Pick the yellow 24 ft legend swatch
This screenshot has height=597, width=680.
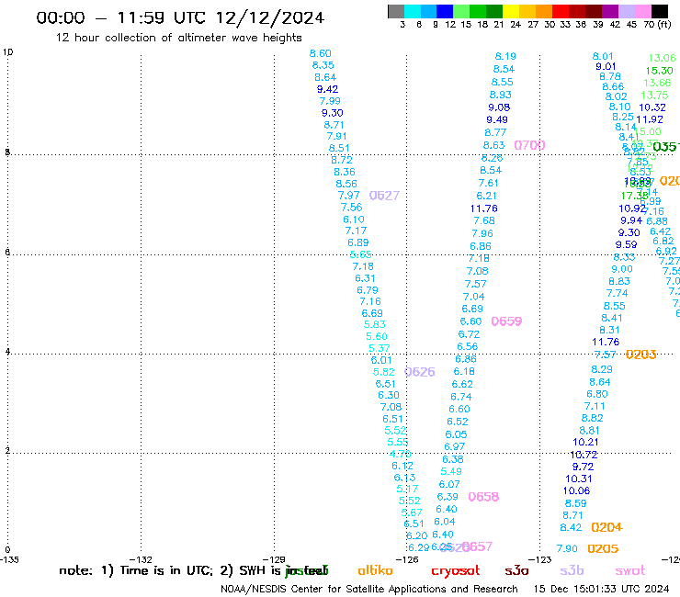click(511, 11)
